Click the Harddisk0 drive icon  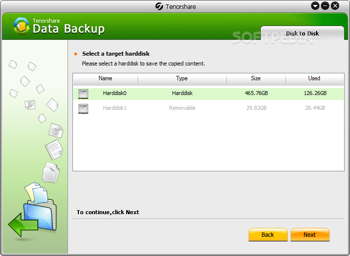click(x=83, y=94)
